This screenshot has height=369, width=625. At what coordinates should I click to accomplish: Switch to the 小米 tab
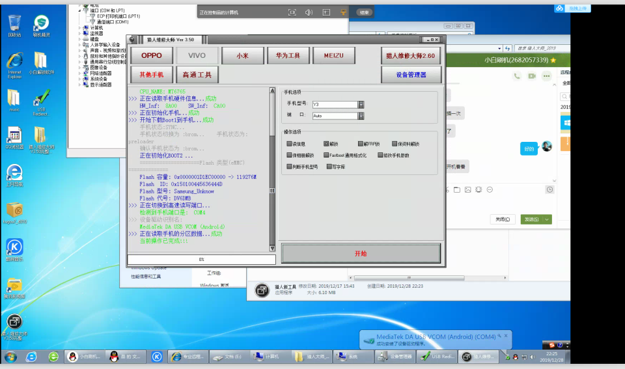[x=242, y=55]
